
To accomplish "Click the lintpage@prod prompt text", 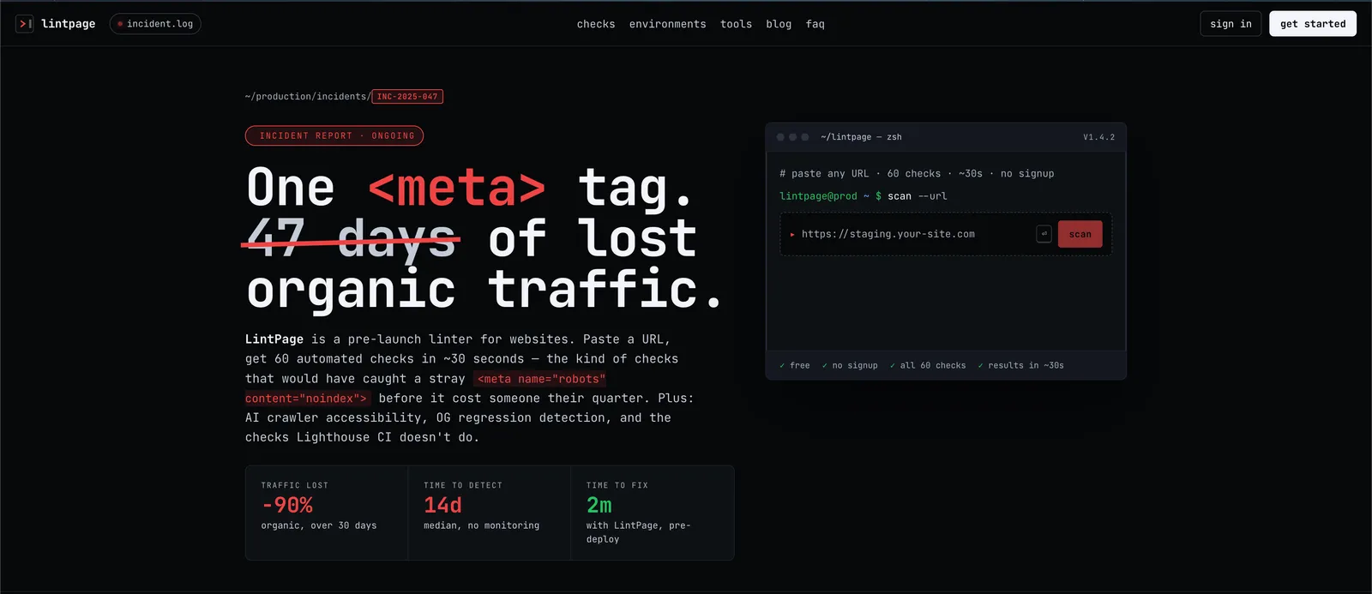I will [818, 196].
